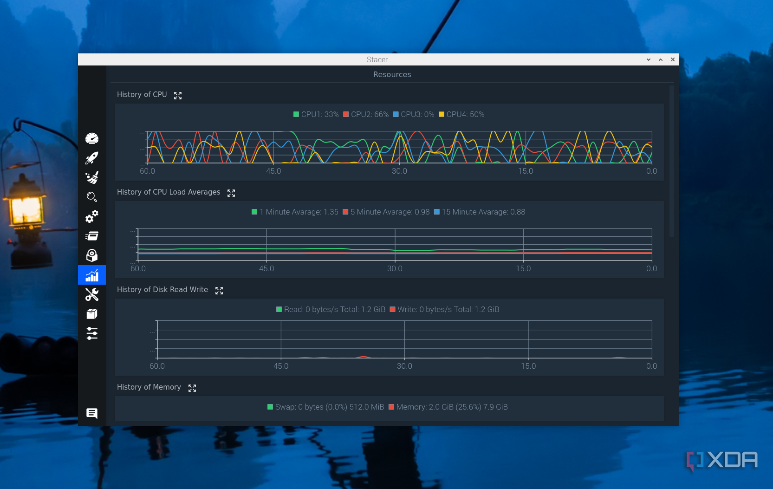
Task: Open APT Repository Manager box icon
Action: pyautogui.click(x=92, y=314)
